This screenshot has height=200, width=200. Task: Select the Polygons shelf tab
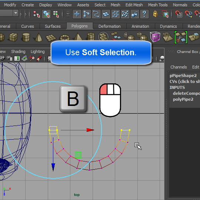[x=80, y=26]
